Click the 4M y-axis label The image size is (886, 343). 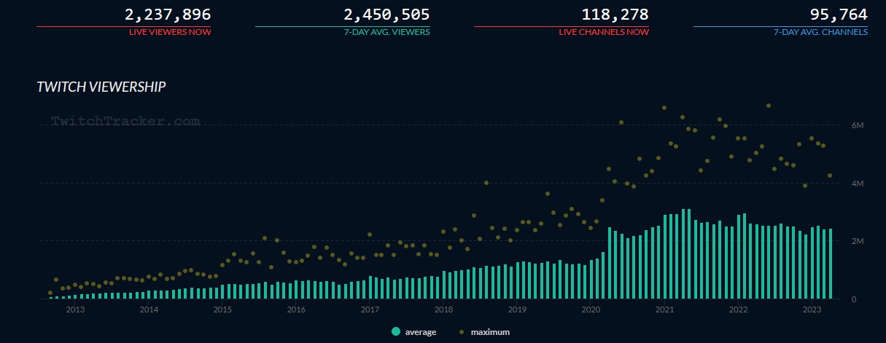pos(858,184)
